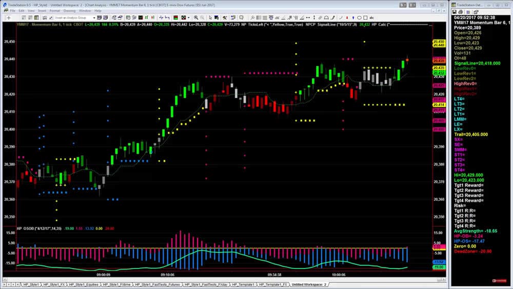The height and width of the screenshot is (289, 513).
Task: Switch to the HP_Template1_FX workspace tab
Action: 273,285
